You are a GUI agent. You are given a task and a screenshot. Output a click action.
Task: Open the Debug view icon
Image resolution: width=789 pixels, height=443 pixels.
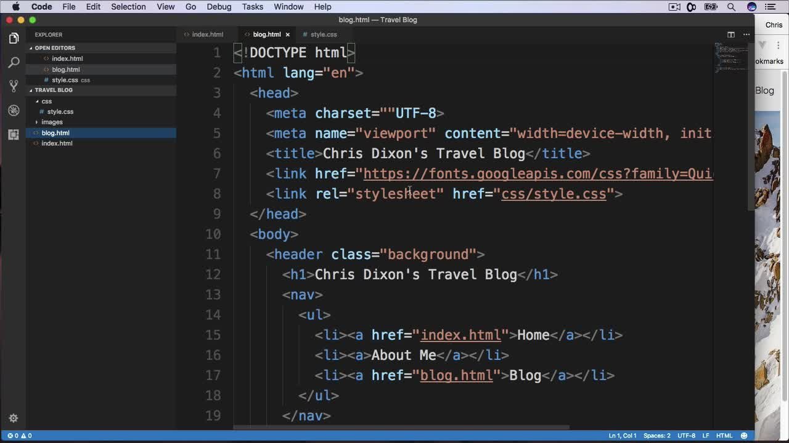pos(14,111)
